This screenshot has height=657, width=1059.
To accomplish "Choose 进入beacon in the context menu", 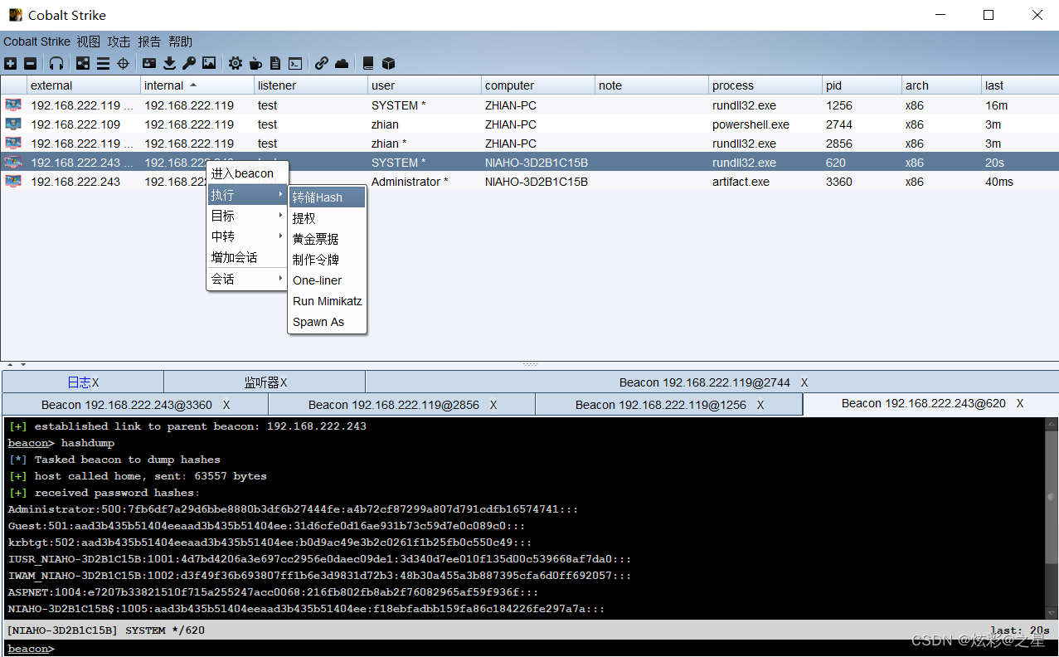I will (247, 173).
